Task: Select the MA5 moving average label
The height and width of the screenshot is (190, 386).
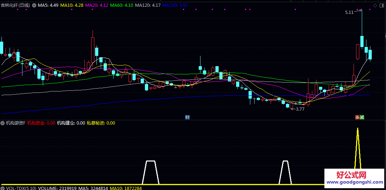Action: point(48,5)
